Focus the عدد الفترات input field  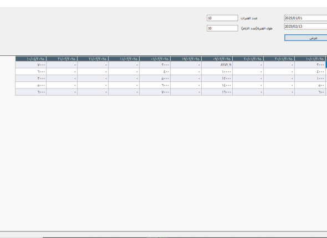[222, 18]
